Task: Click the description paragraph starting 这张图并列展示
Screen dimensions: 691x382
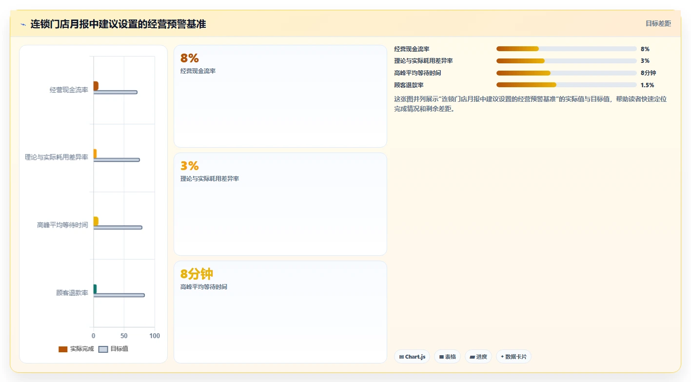Action: click(x=530, y=104)
